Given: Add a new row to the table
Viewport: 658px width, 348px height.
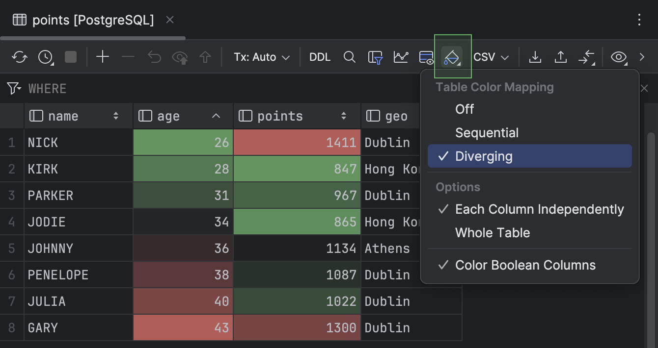Looking at the screenshot, I should pyautogui.click(x=103, y=56).
